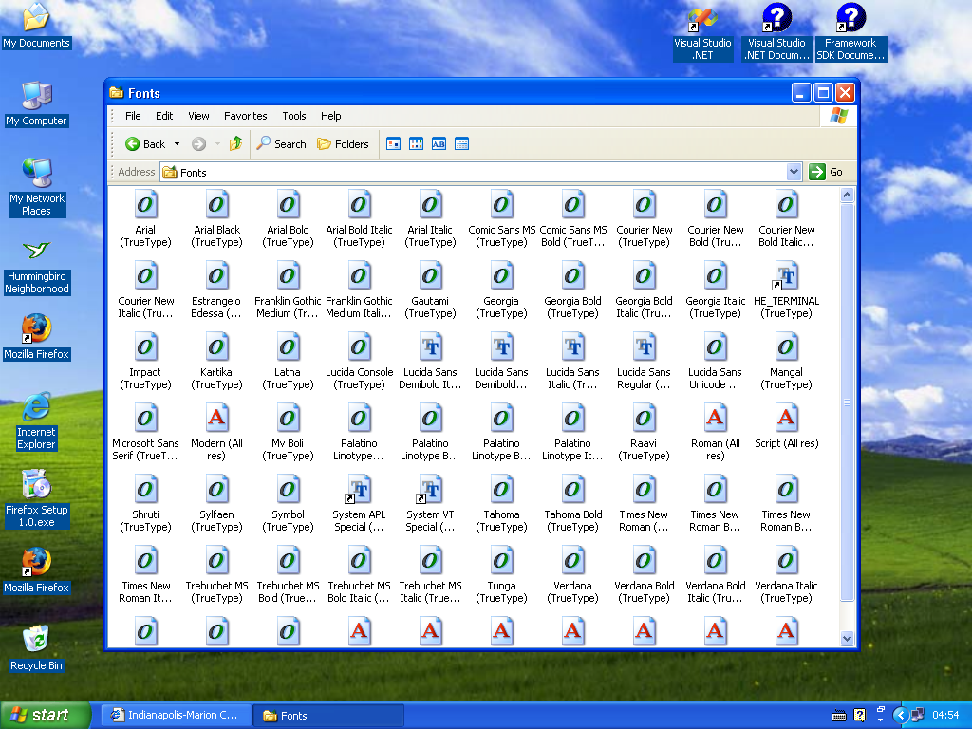Open the Tools menu
Image resolution: width=972 pixels, height=729 pixels.
(294, 116)
